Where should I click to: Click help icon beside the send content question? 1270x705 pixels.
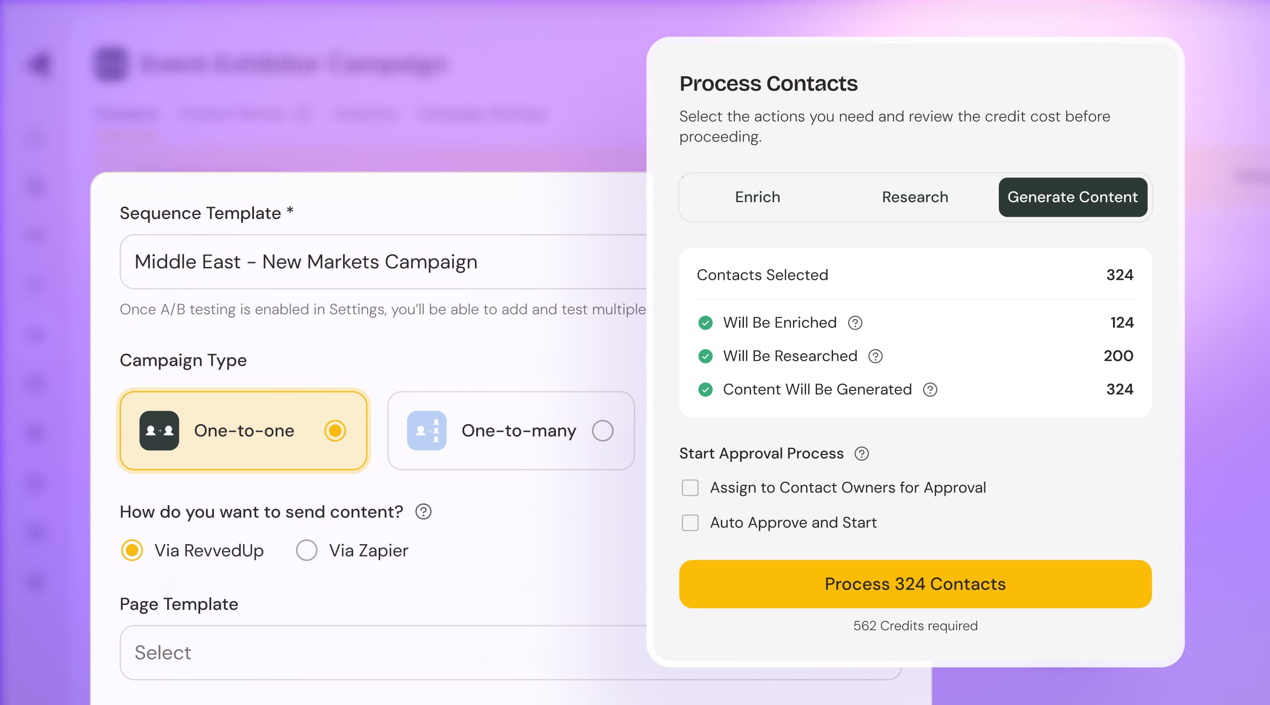coord(422,512)
